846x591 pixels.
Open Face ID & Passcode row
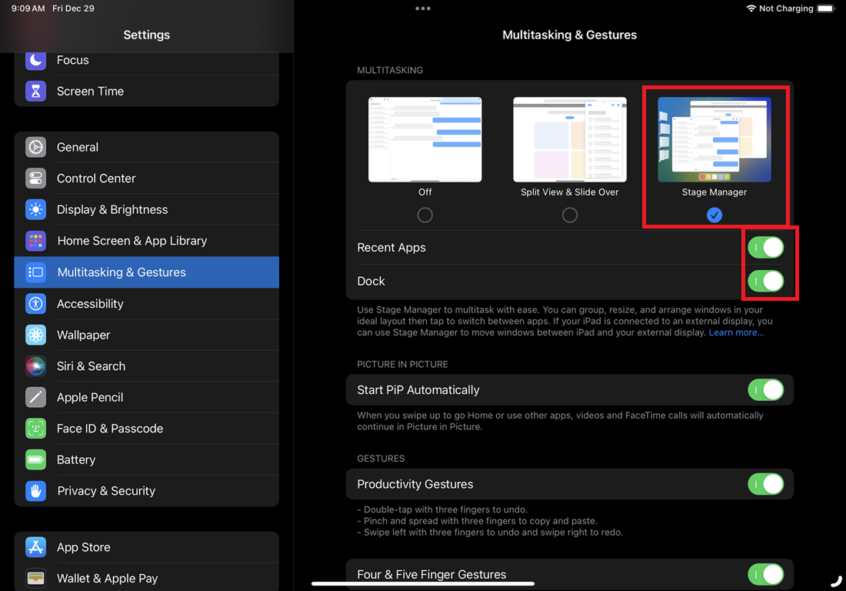point(147,429)
